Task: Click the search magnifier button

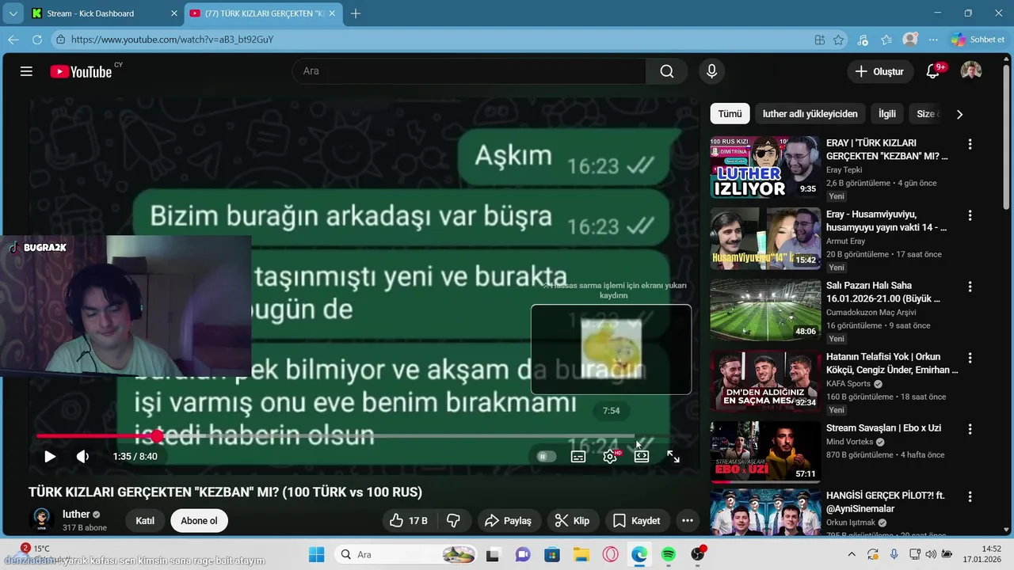Action: coord(667,71)
